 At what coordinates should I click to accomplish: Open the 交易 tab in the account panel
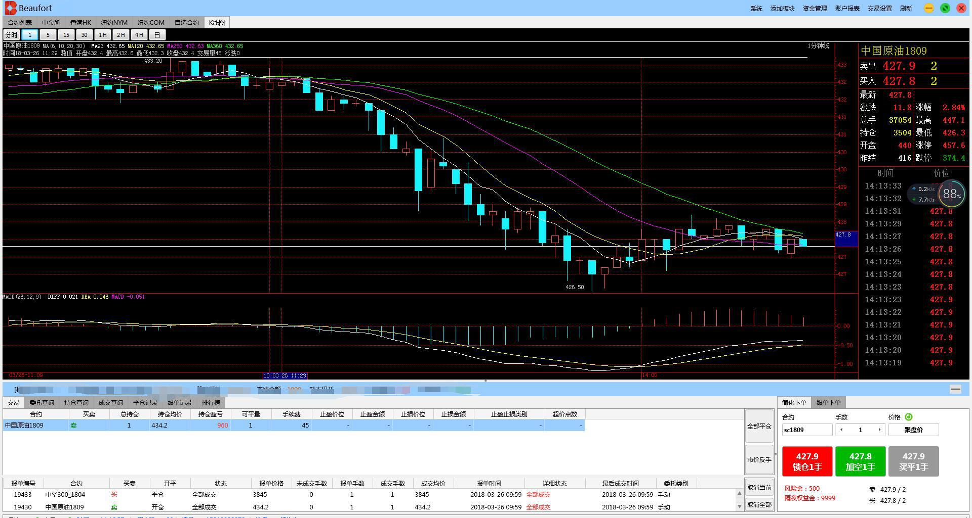pyautogui.click(x=14, y=403)
